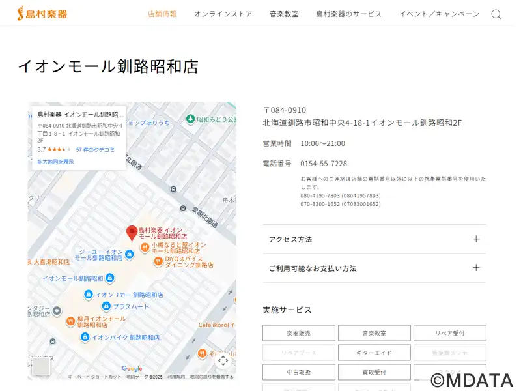Screen dimensions: 521x391
Task: Click DIYOスパイスダイニング restaurant marker
Action: [x=158, y=262]
